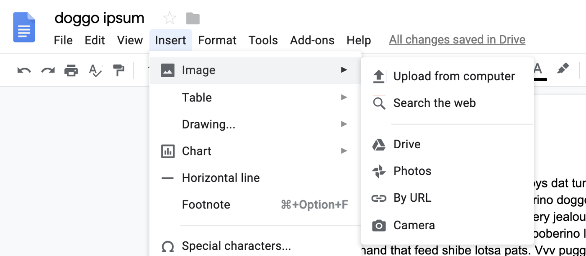This screenshot has height=256, width=586.
Task: Select the paint format roller icon
Action: click(119, 70)
